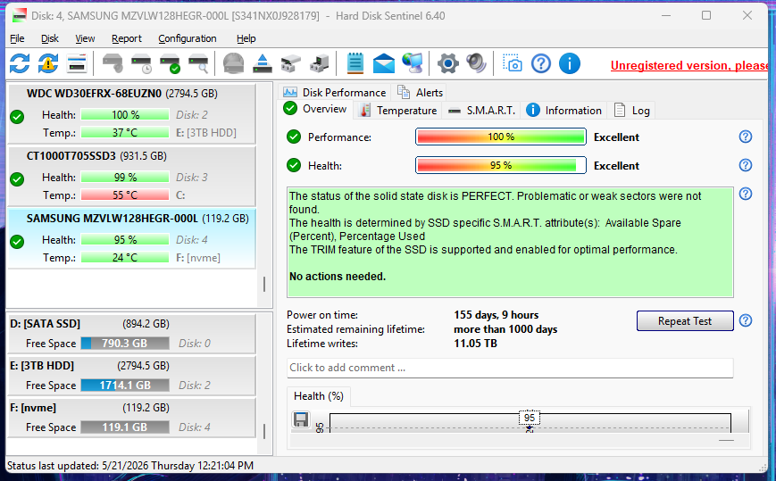Select the D: [SATA SSD] partition entry
This screenshot has height=481, width=776.
point(131,334)
